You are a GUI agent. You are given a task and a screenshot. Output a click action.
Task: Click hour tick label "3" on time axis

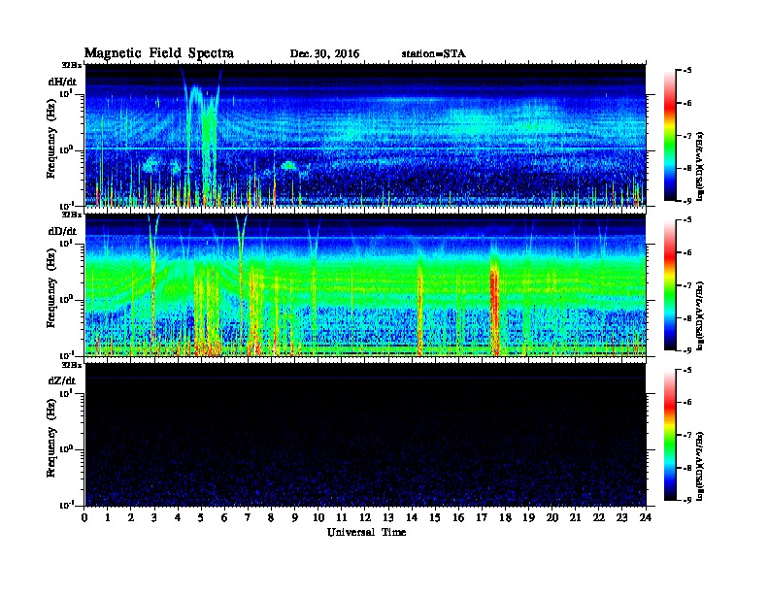tap(154, 518)
